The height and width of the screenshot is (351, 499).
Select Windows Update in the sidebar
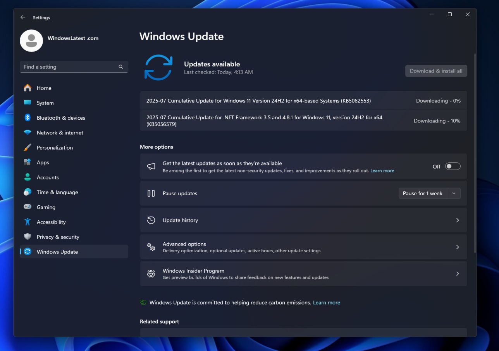(57, 252)
